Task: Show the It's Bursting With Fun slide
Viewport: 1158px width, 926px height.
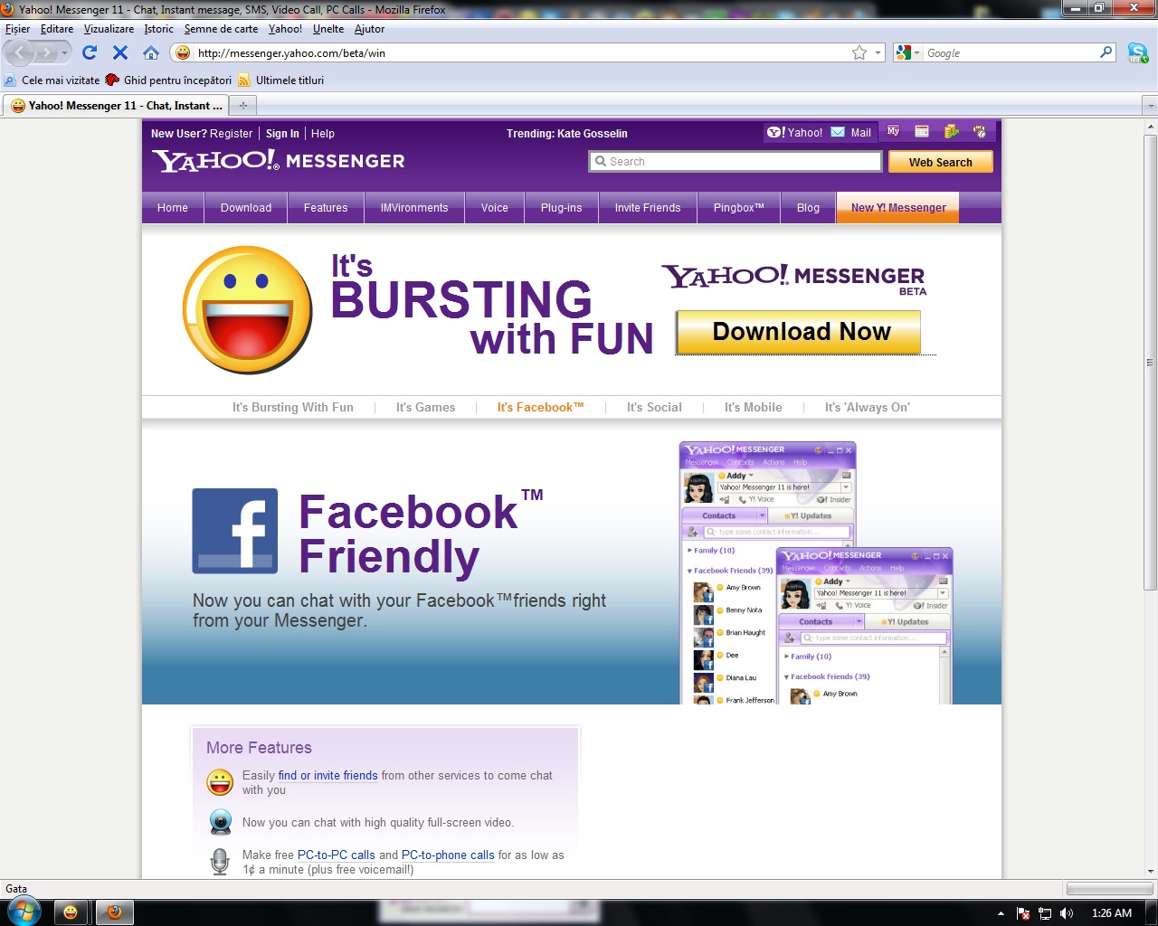Action: [x=293, y=408]
